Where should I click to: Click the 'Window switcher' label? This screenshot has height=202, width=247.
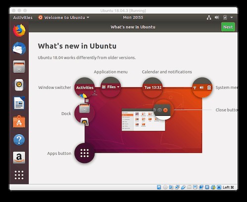(55, 87)
